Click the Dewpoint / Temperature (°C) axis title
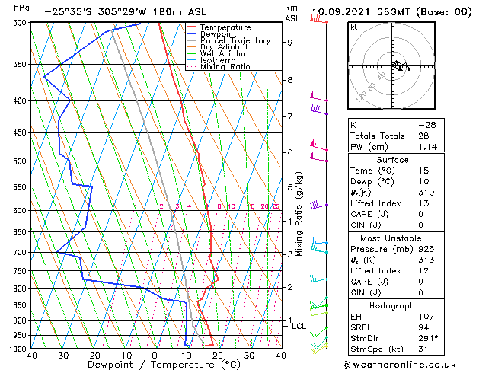The height and width of the screenshot is (370, 479). (x=164, y=365)
